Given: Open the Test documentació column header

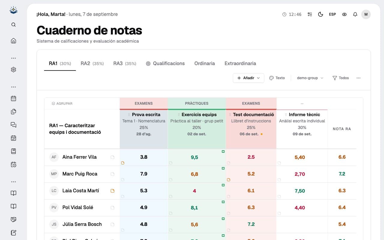Looking at the screenshot, I should coord(251,129).
